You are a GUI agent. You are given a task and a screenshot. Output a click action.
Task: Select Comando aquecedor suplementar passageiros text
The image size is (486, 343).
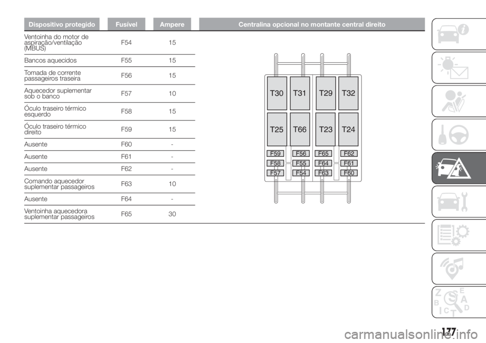click(60, 184)
